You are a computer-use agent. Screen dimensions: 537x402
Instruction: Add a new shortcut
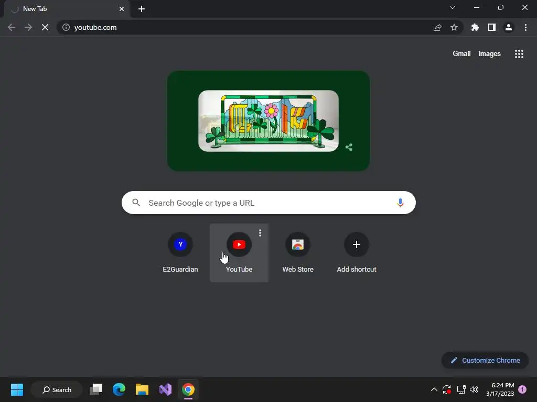tap(357, 253)
